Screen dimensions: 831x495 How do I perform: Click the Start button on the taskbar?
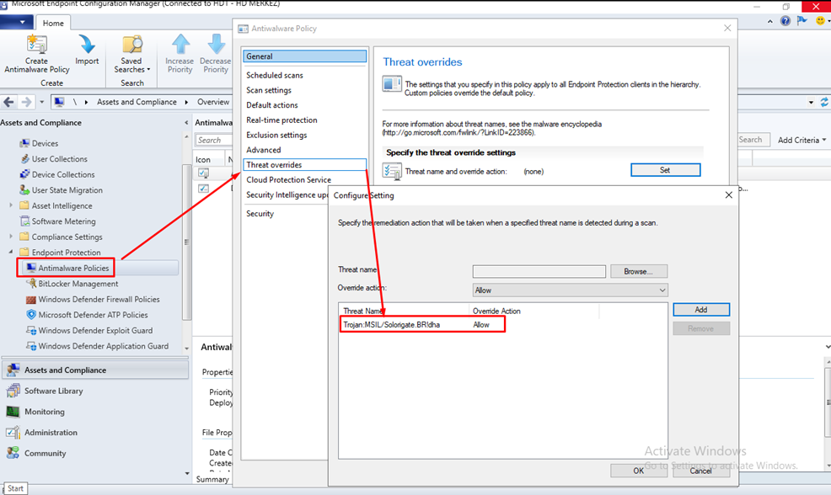(15, 488)
